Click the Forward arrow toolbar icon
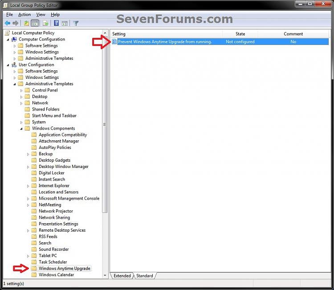Screen dimensions: 334x290 (15, 23)
